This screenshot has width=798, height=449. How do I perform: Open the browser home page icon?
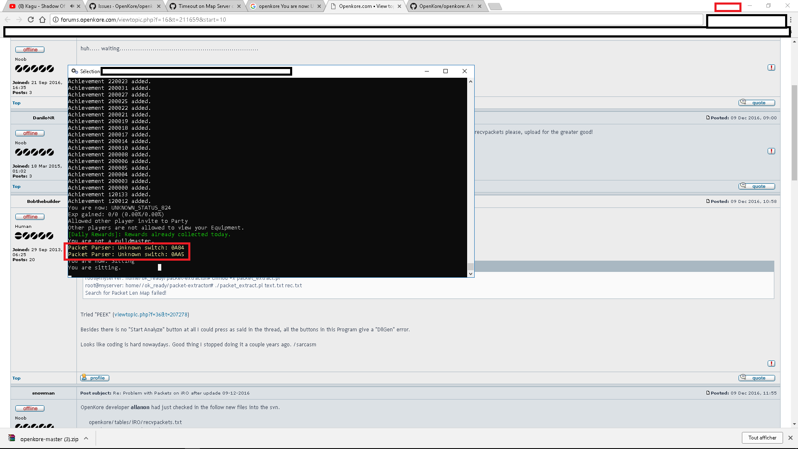pos(42,20)
